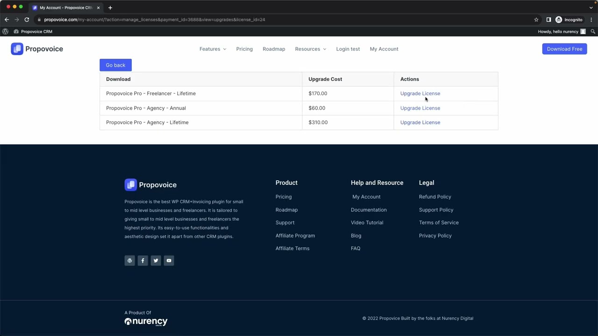Upgrade License for Agency - Lifetime
The width and height of the screenshot is (598, 336).
(420, 122)
